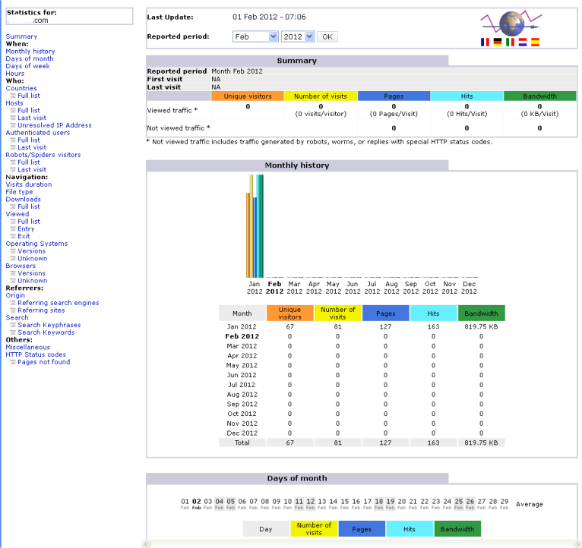Click the Jan 2012 bars in chart

click(255, 226)
